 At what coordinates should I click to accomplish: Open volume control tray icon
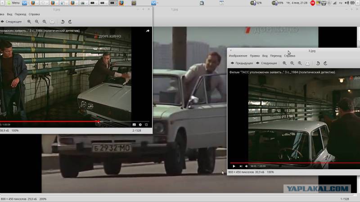pos(346,3)
